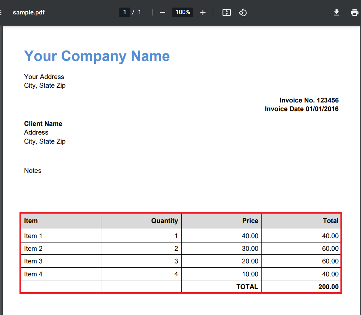Select the 10.00 price cell
Image resolution: width=361 pixels, height=315 pixels.
coord(221,274)
